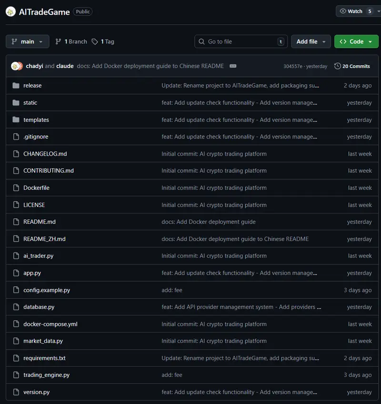Open the Add file dropdown
Image resolution: width=381 pixels, height=404 pixels.
pyautogui.click(x=311, y=42)
